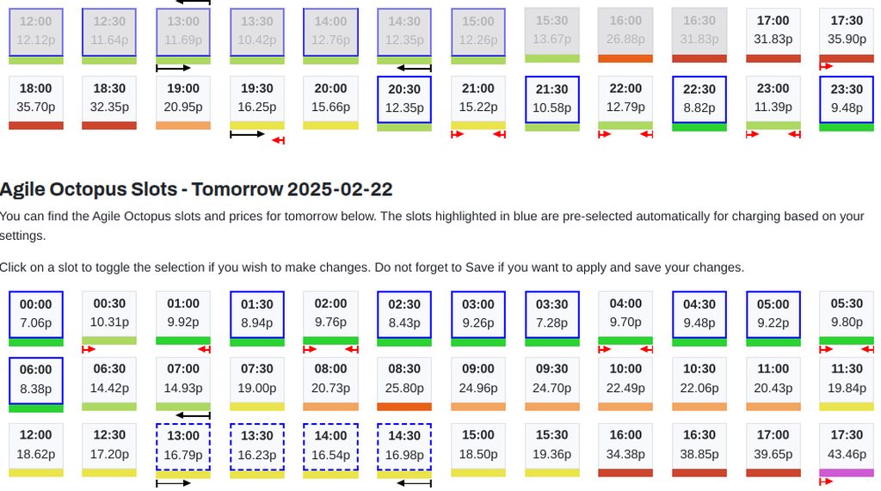Screen dimensions: 881x491
Task: Toggle the 00:00 slot at 7.06p
Action: coord(35,314)
